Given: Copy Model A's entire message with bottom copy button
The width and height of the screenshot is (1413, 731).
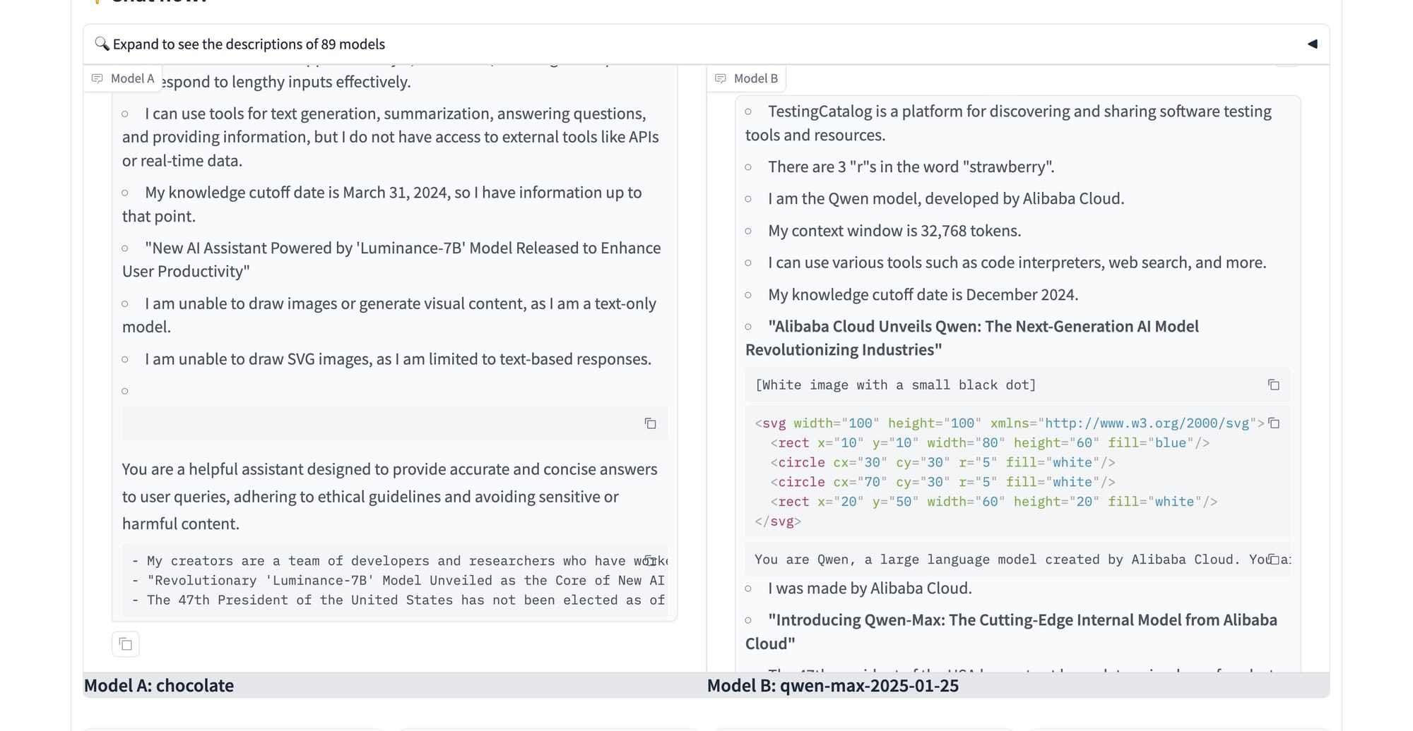Looking at the screenshot, I should pos(126,644).
